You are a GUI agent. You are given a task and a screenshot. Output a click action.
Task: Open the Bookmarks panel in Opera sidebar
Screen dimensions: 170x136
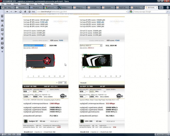tap(2, 16)
